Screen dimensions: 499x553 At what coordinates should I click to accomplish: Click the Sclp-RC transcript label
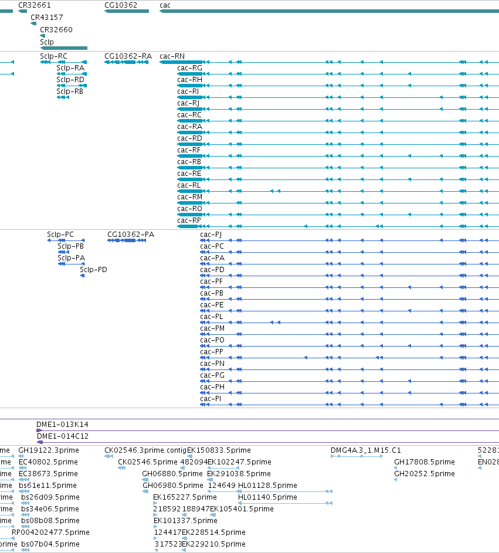tap(53, 56)
